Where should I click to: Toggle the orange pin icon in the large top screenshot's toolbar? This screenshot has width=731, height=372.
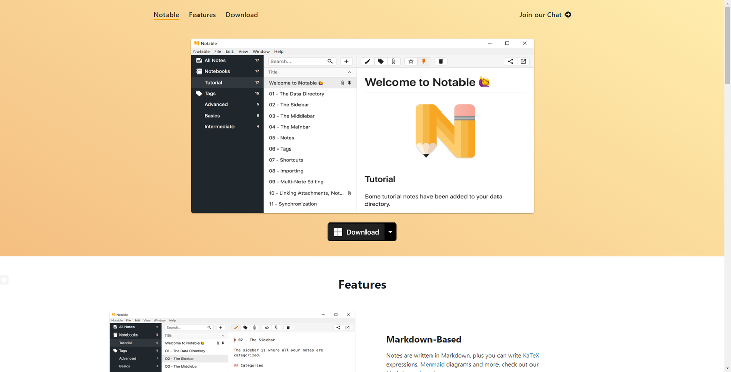(x=424, y=61)
